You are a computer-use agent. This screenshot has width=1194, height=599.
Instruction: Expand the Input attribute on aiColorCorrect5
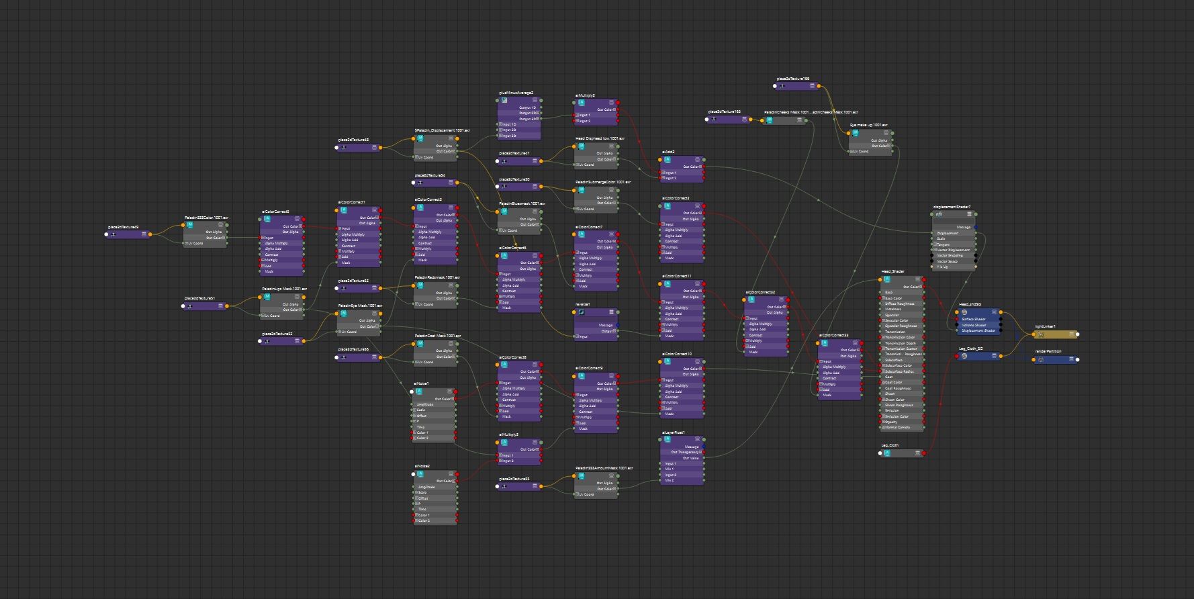coord(263,238)
